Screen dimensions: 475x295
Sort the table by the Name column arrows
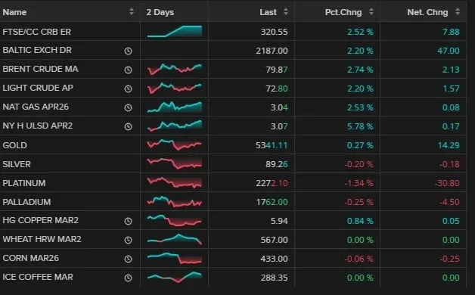[132, 12]
